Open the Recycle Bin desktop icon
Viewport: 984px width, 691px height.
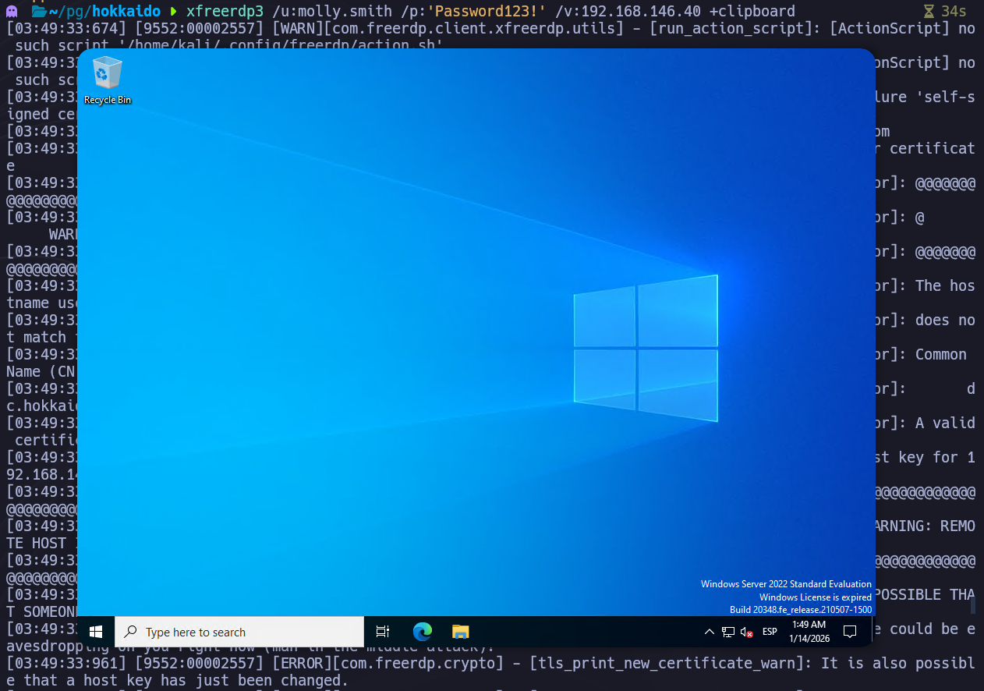coord(108,79)
